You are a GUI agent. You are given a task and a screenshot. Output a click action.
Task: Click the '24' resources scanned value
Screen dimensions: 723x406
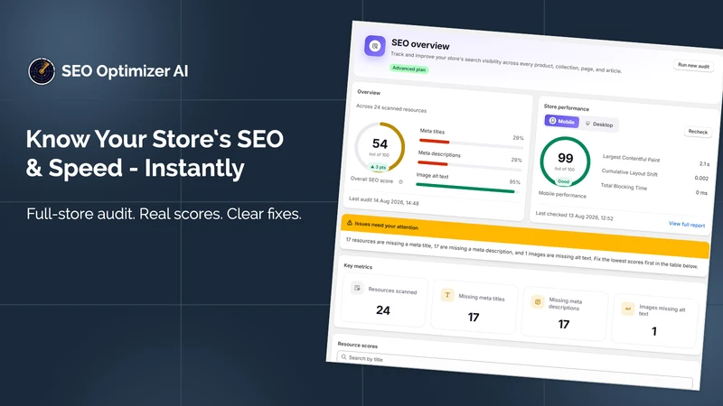click(382, 310)
